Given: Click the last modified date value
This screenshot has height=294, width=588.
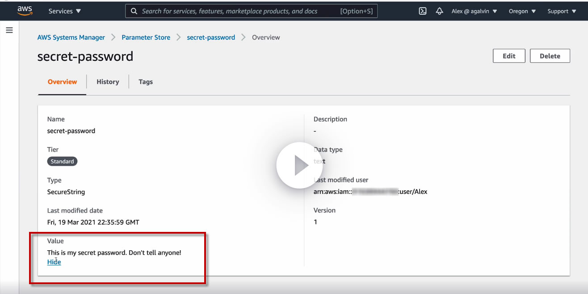Looking at the screenshot, I should point(93,222).
